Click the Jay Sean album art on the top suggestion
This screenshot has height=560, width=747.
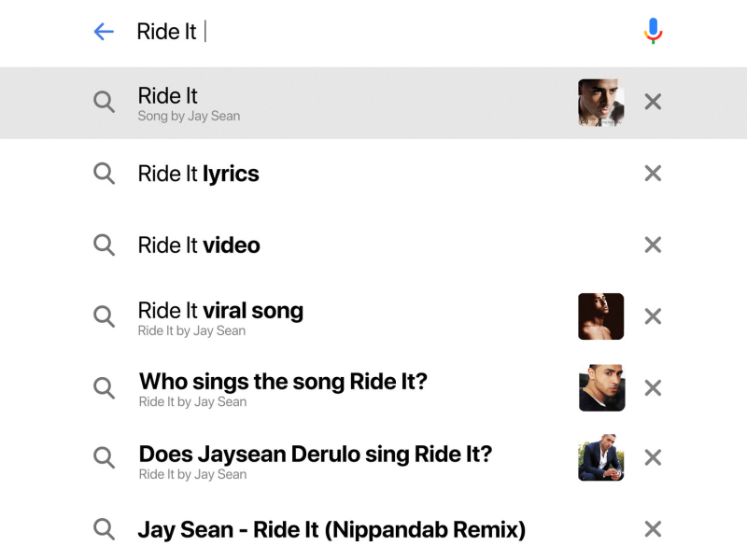[x=600, y=103]
